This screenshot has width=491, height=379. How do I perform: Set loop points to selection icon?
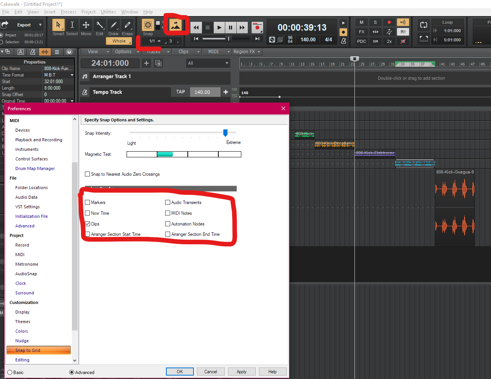tap(424, 39)
